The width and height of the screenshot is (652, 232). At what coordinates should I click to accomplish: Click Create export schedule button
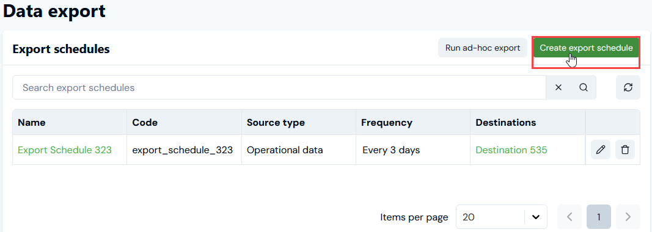[x=586, y=48]
